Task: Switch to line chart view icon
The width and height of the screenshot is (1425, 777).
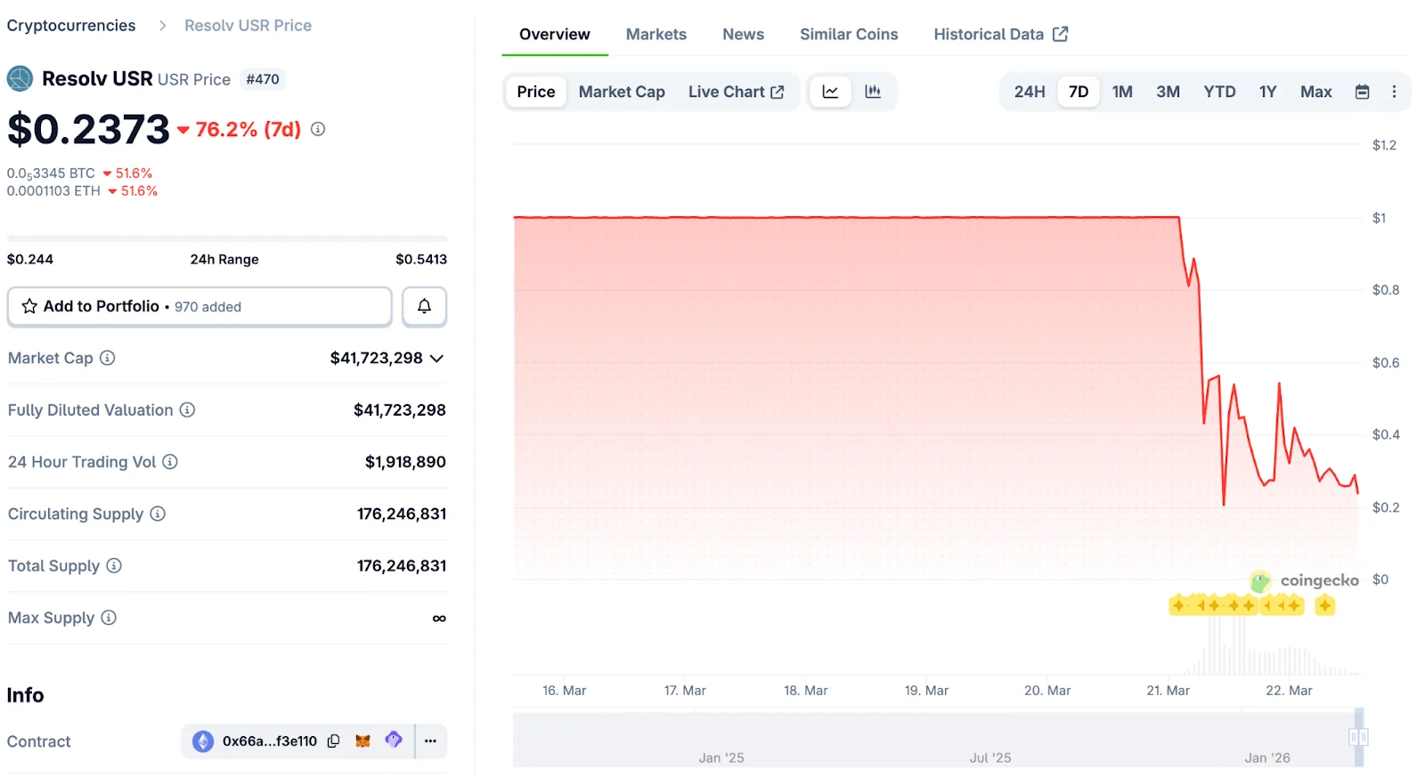Action: [830, 92]
